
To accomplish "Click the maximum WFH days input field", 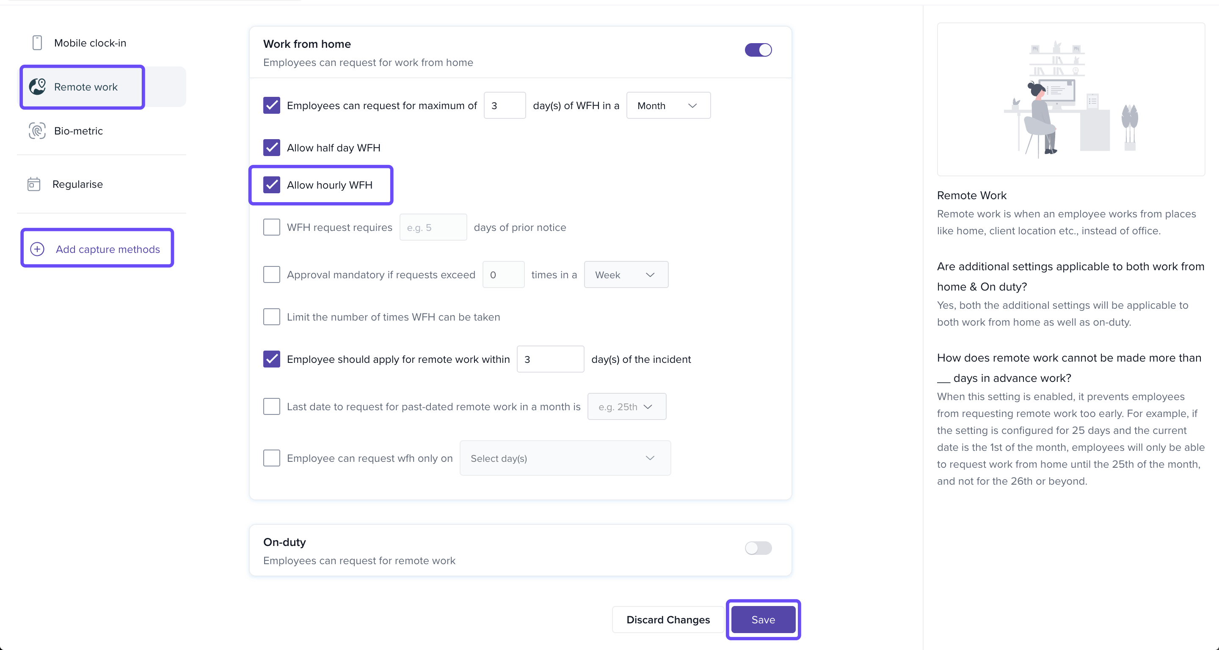I will [x=504, y=105].
